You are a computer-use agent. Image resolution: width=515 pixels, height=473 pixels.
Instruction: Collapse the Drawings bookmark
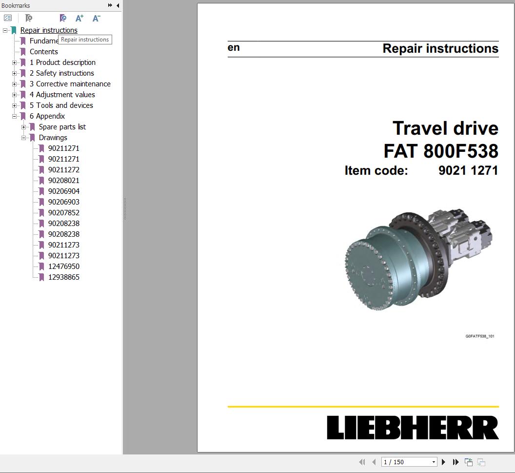(23, 138)
